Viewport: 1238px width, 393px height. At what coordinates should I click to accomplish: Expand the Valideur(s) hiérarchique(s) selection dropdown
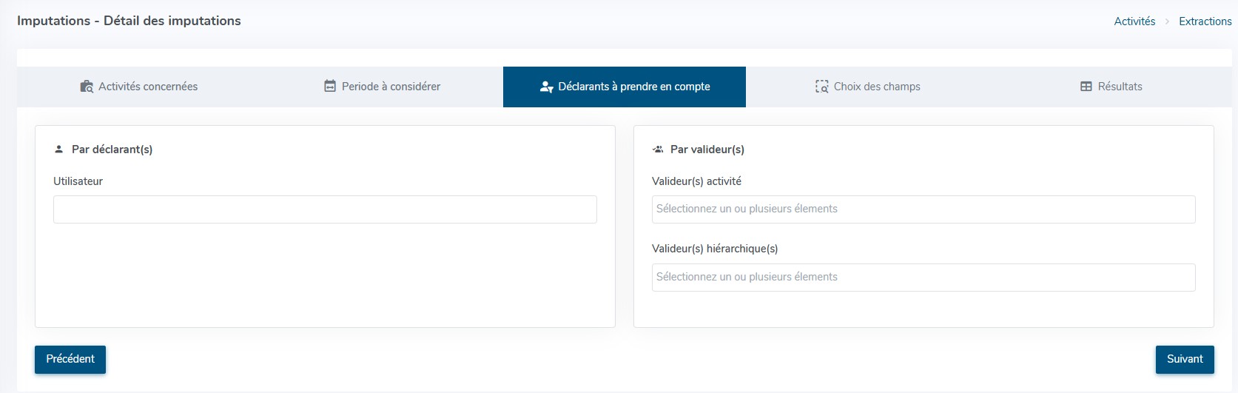(x=923, y=278)
